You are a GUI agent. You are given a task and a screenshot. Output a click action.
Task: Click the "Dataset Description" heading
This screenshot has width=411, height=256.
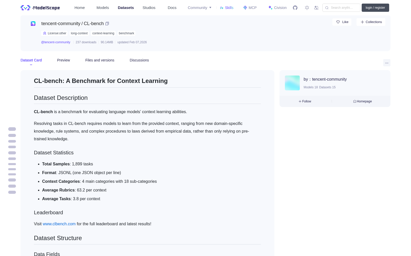pos(61,98)
